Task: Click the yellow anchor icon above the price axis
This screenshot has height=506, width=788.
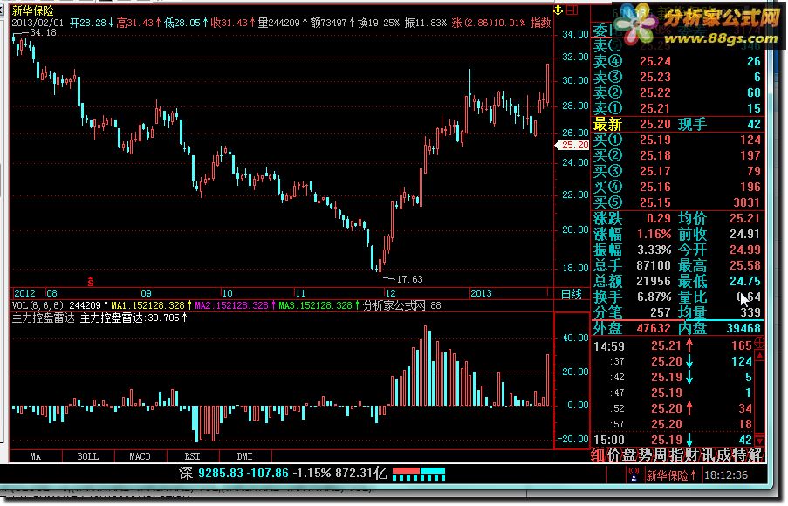Action: 558,10
